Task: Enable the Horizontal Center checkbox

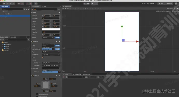Action: click(x=37, y=94)
